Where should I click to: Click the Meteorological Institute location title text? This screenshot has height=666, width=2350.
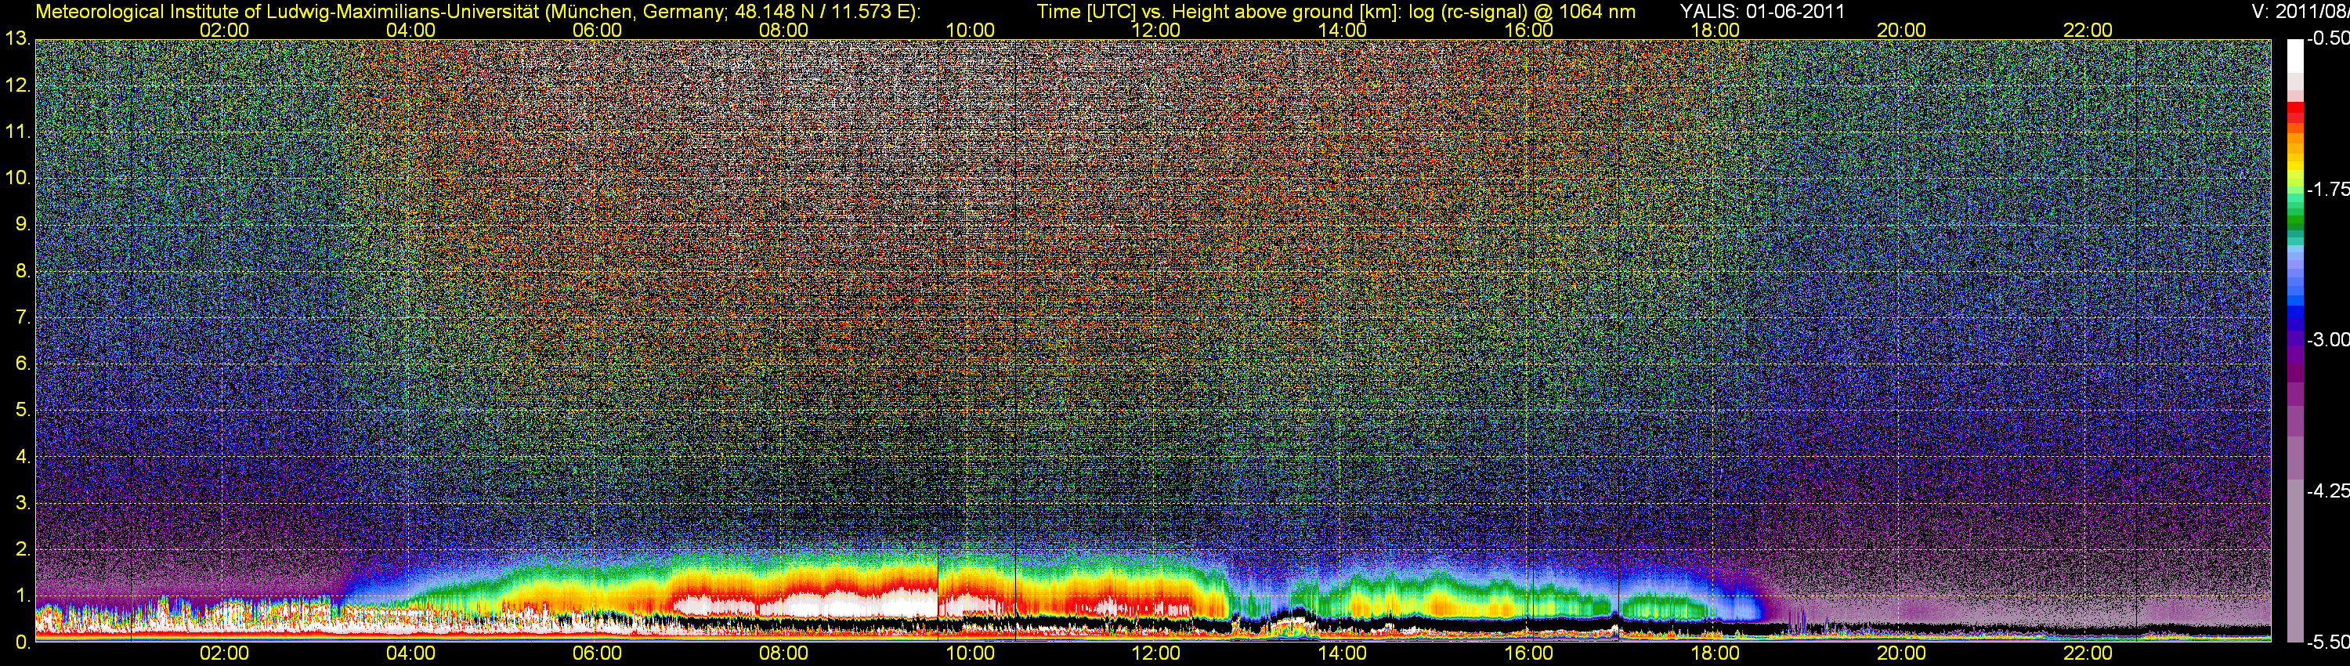click(x=477, y=12)
